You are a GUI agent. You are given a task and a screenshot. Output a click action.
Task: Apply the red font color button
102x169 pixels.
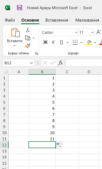pos(101,42)
